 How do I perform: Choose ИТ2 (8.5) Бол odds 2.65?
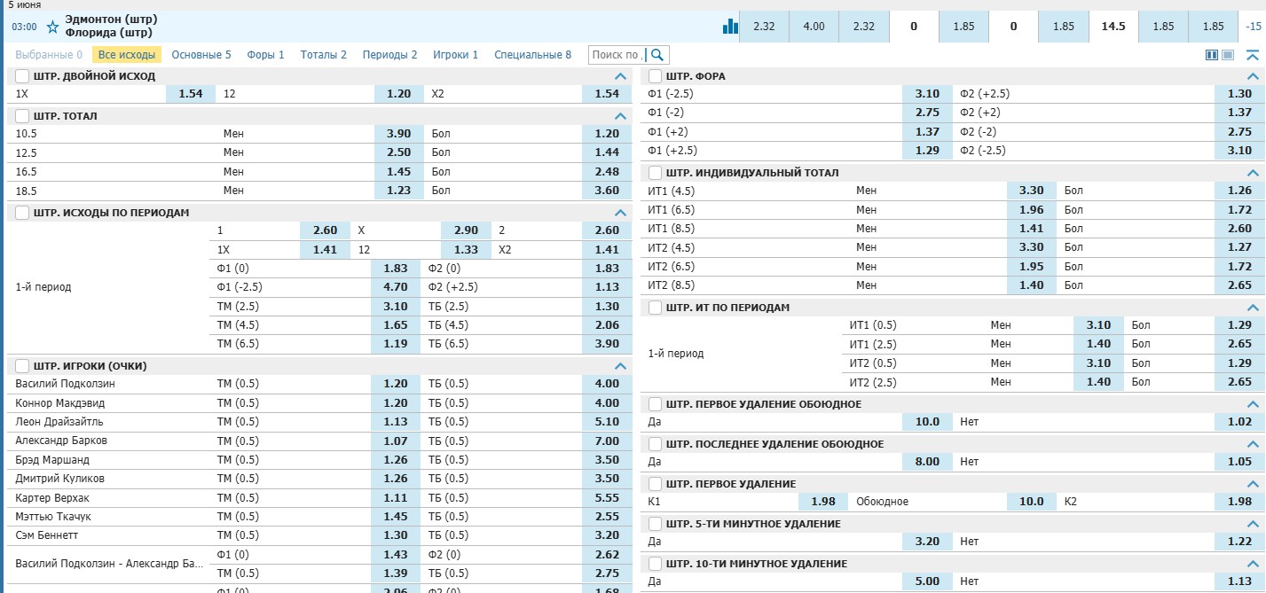click(x=1240, y=285)
